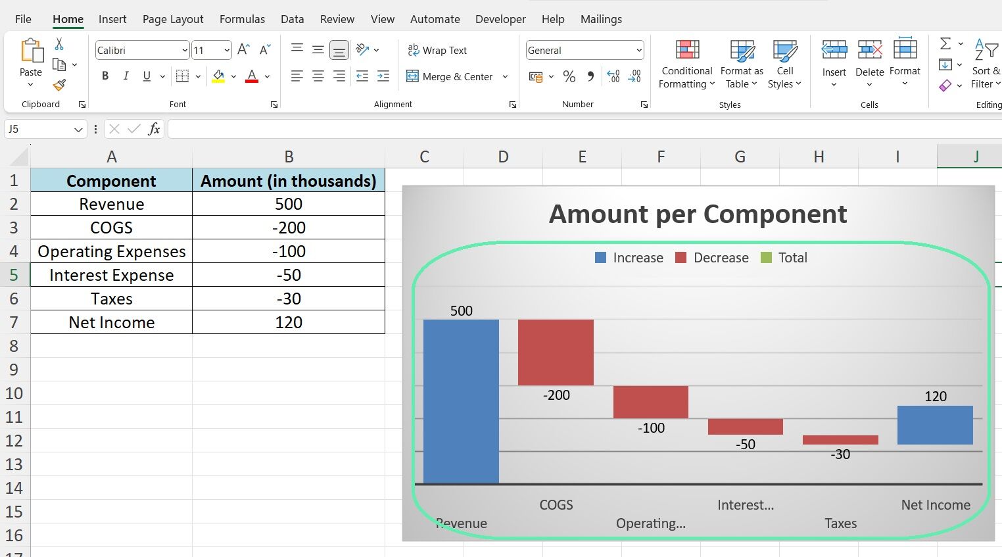The image size is (1002, 557).
Task: Open the font color dropdown arrow
Action: (x=267, y=77)
